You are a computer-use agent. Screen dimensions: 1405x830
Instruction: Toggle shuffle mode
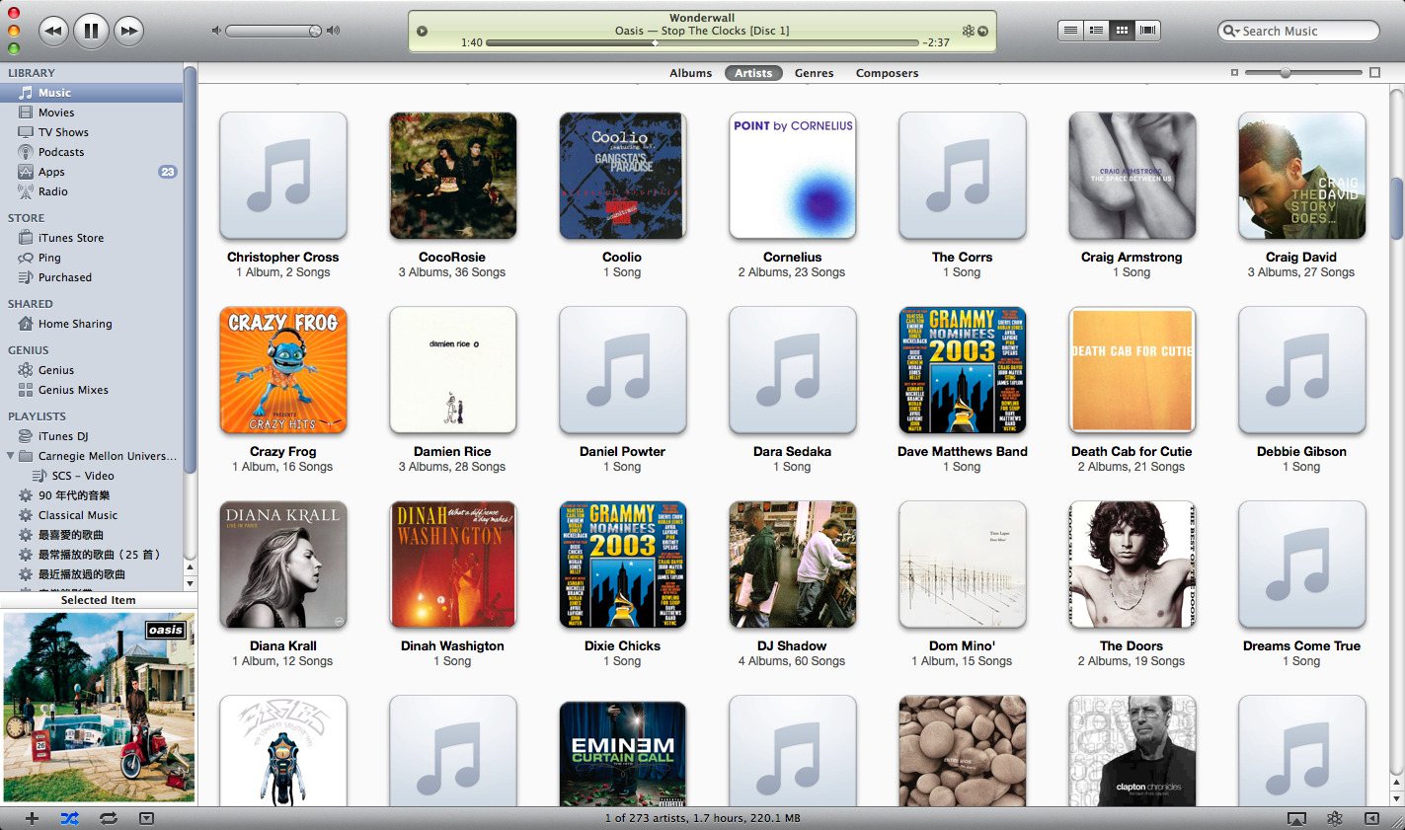69,818
